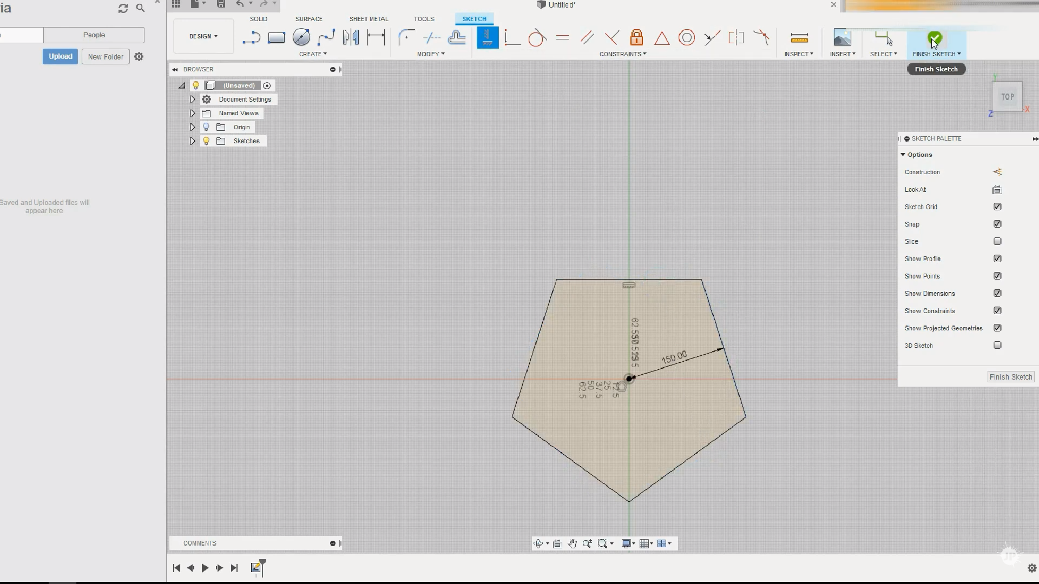Screen dimensions: 1039x584
Task: Select the Concentric constraint icon
Action: pos(686,38)
